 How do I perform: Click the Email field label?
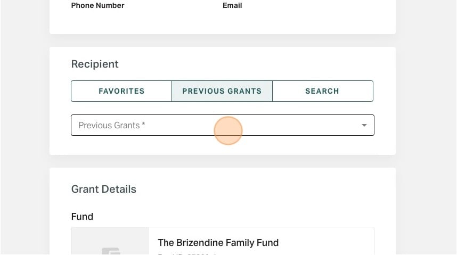click(232, 5)
